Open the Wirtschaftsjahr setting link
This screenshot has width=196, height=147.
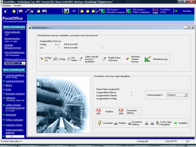(13, 32)
